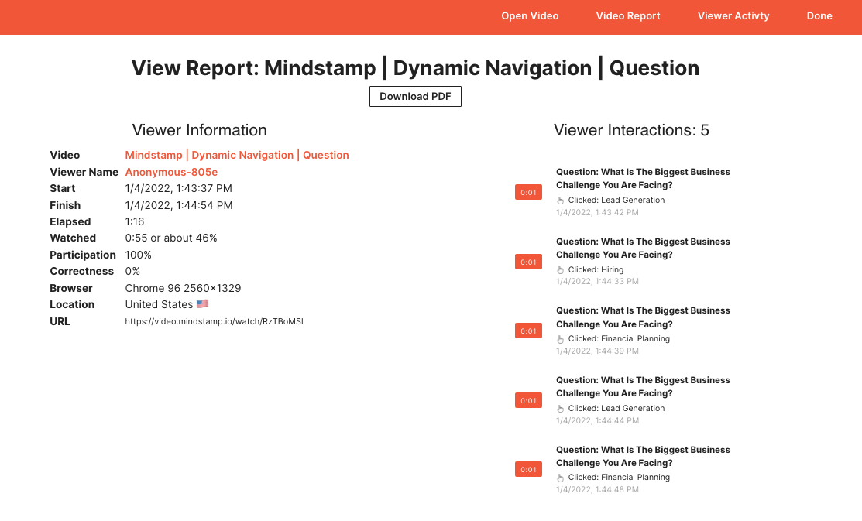
Task: Click pointer icon above the 1:44:39 PM timestamp
Action: point(561,339)
